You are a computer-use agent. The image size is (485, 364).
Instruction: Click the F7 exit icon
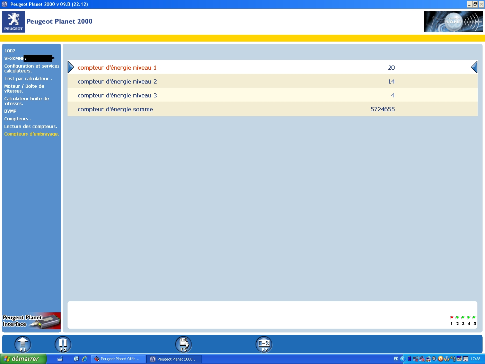click(264, 344)
